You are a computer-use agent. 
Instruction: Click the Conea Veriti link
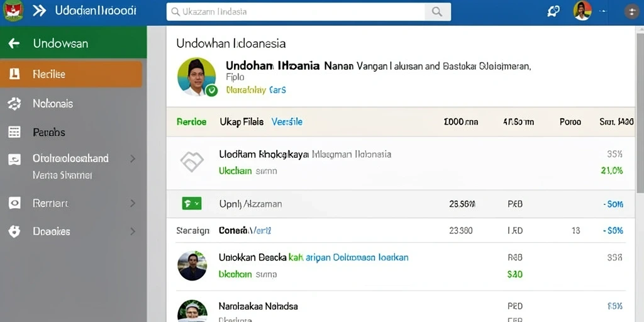click(x=245, y=230)
